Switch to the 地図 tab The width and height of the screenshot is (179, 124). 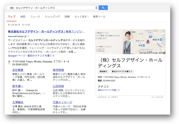pyautogui.click(x=23, y=17)
